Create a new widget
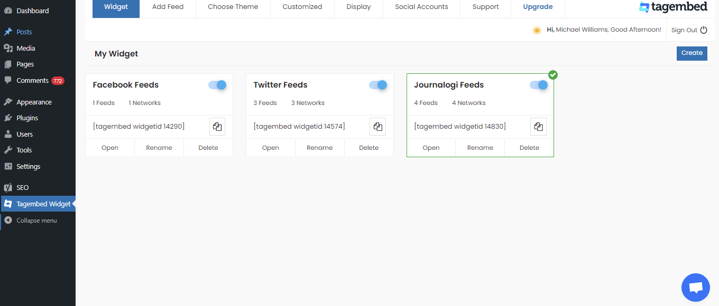 692,53
